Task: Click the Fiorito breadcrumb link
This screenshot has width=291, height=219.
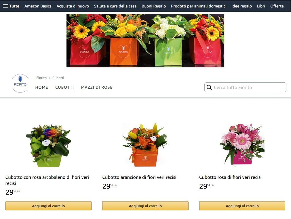Action: pyautogui.click(x=41, y=78)
